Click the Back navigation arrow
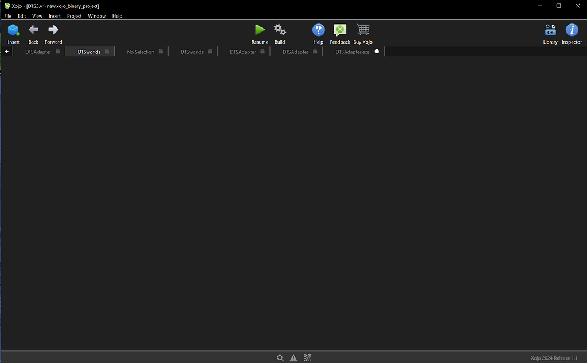 [33, 31]
